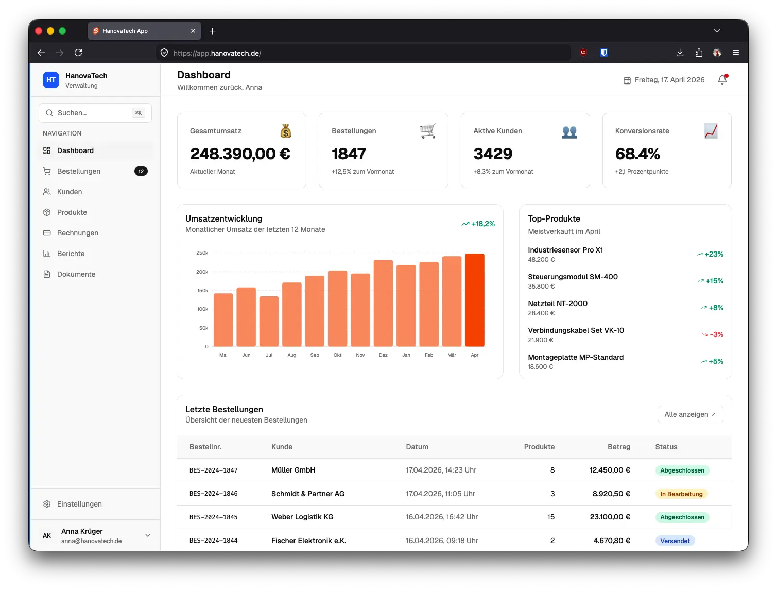The image size is (777, 589).
Task: Expand the Alle anzeigen arrow control
Action: pyautogui.click(x=714, y=414)
